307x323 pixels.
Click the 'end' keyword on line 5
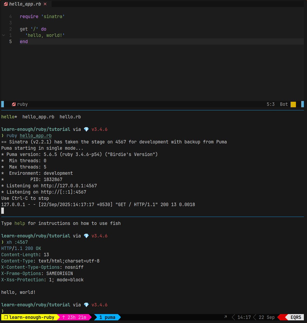click(24, 41)
